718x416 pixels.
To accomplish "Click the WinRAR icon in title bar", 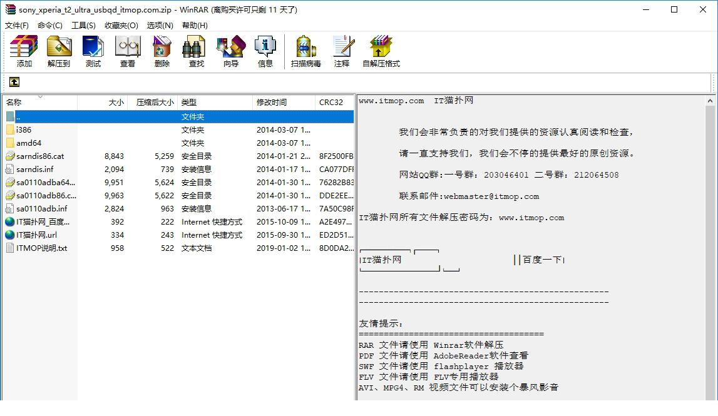I will tap(10, 9).
